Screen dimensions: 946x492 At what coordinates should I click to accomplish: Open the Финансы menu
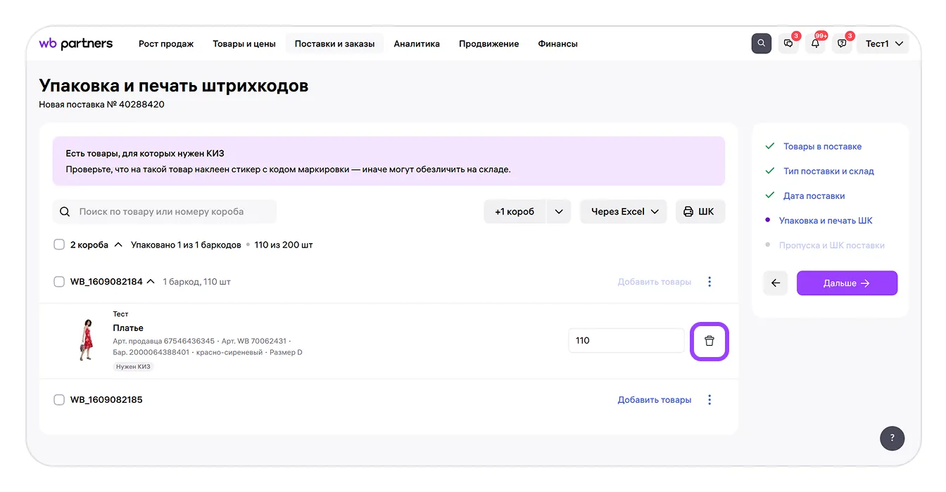click(558, 44)
